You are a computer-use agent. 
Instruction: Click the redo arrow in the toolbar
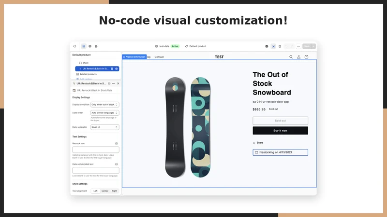pyautogui.click(x=292, y=46)
